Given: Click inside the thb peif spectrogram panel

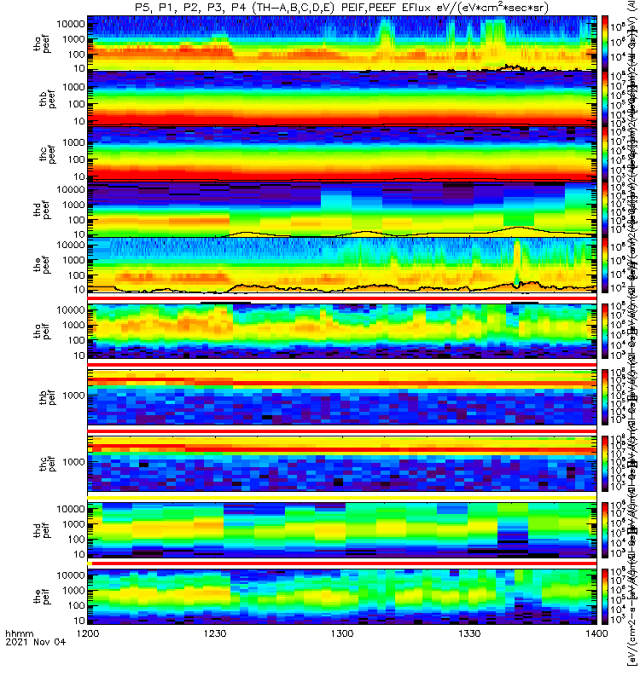Looking at the screenshot, I should pyautogui.click(x=342, y=397).
